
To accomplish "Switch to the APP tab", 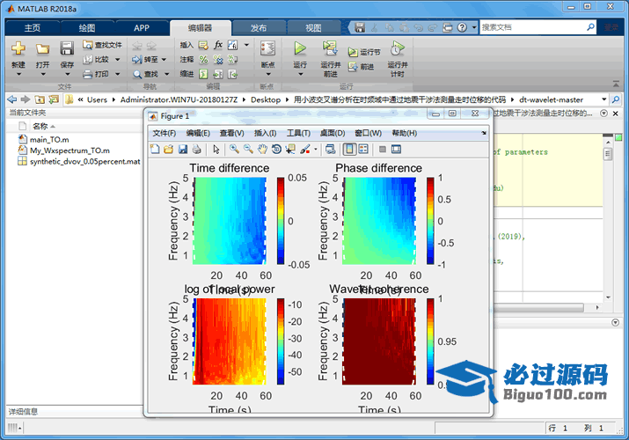I will [x=142, y=27].
